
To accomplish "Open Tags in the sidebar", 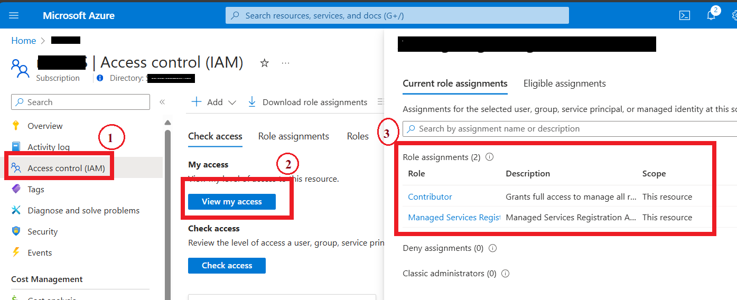I will coord(36,189).
